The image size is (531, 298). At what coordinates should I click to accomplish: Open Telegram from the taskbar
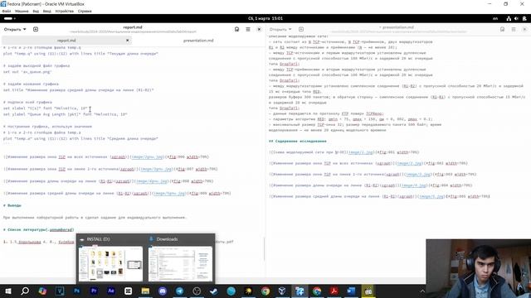180,291
